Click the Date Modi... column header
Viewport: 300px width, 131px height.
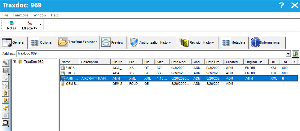click(180, 62)
